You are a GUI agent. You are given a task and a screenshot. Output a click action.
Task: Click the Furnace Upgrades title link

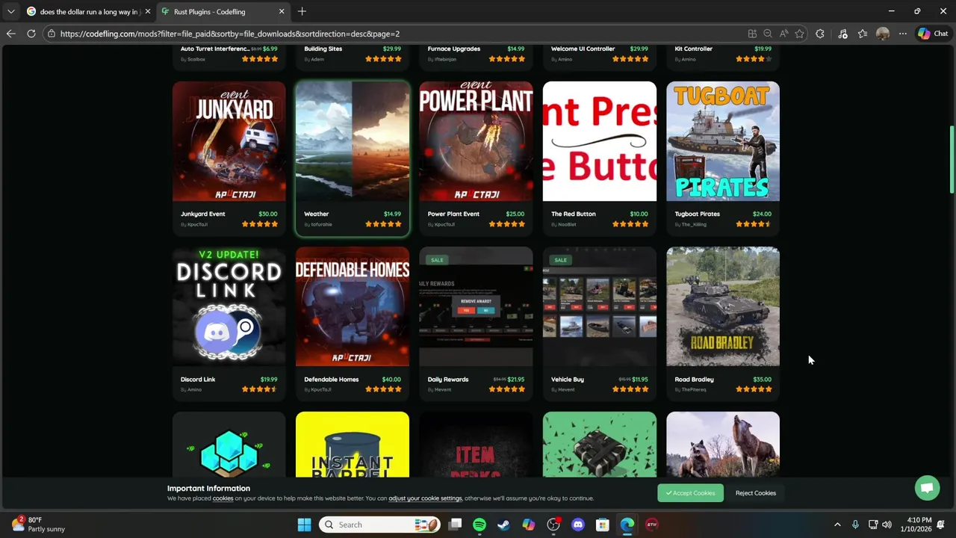(454, 49)
